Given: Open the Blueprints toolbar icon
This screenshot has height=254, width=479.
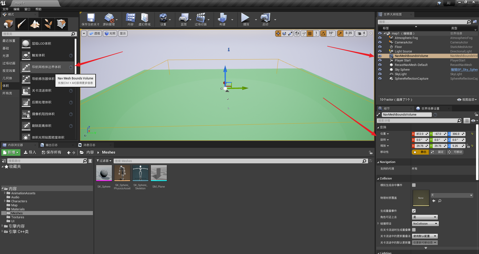Looking at the screenshot, I should [x=184, y=19].
